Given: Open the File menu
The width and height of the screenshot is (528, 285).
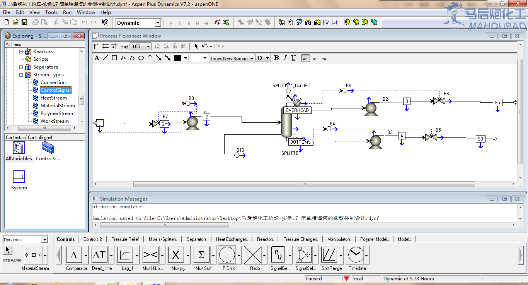Looking at the screenshot, I should point(7,12).
